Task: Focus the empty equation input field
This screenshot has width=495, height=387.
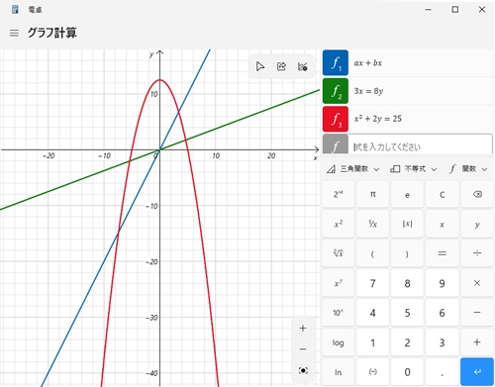Action: pos(421,145)
